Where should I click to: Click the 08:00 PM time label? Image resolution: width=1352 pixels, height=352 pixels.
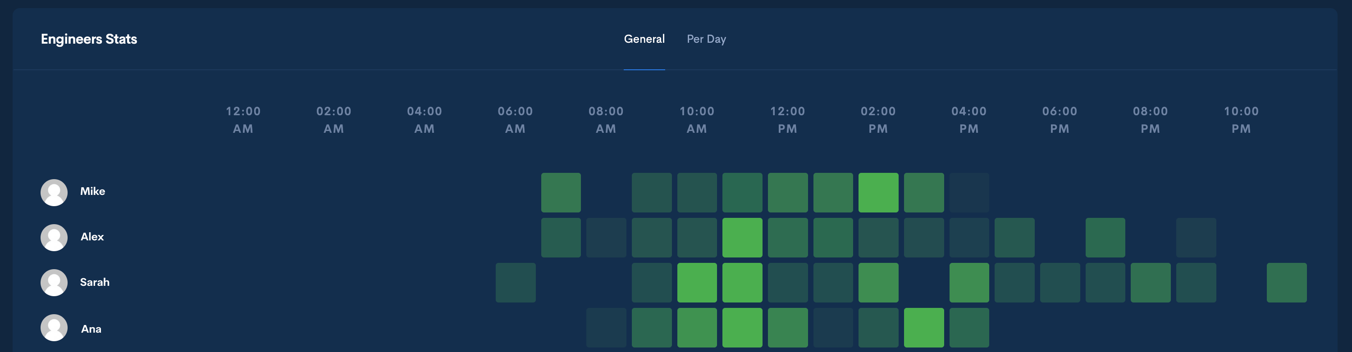(x=1151, y=120)
